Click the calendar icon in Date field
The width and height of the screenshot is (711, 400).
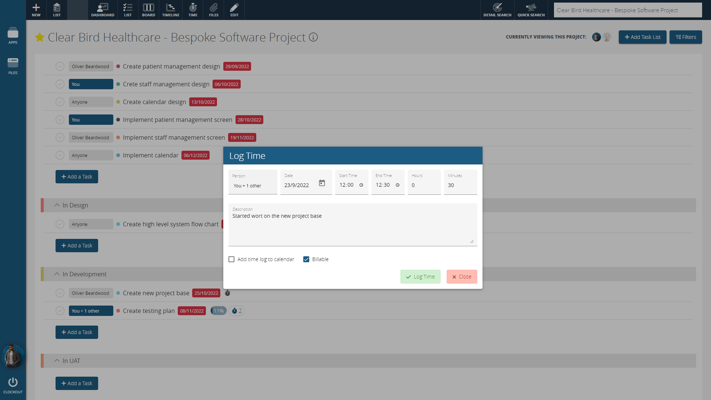click(x=322, y=183)
